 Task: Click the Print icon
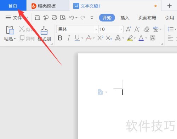click(54, 18)
